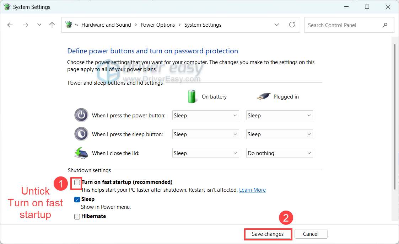Click the vertical scrollbar thumb
The image size is (399, 244).
point(395,117)
